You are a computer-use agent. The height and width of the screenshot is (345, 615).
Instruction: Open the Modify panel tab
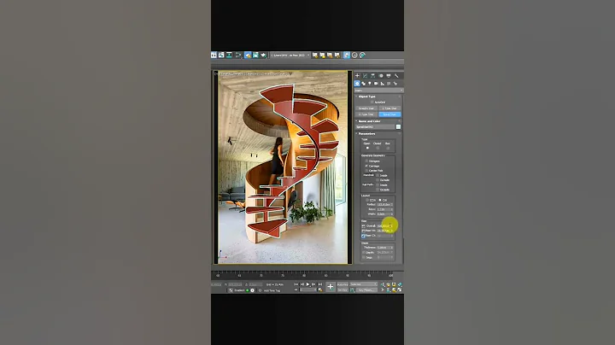tap(366, 76)
